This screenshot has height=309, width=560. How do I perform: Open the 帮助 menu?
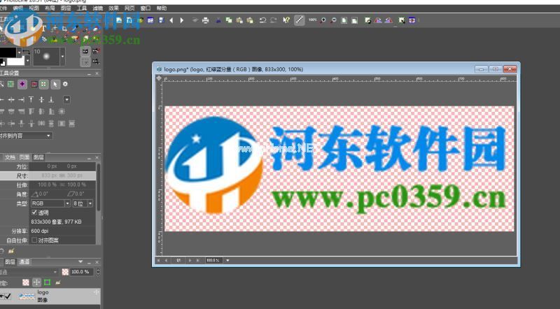point(162,8)
